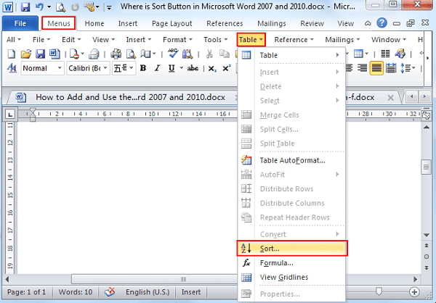Click the Open folder icon in classic toolbar
436x303 pixels.
[x=26, y=54]
